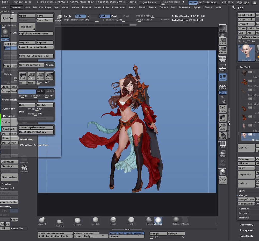Toggle the XYZ rotation axis button
Viewport: 259px width, 241px height.
[x=222, y=93]
